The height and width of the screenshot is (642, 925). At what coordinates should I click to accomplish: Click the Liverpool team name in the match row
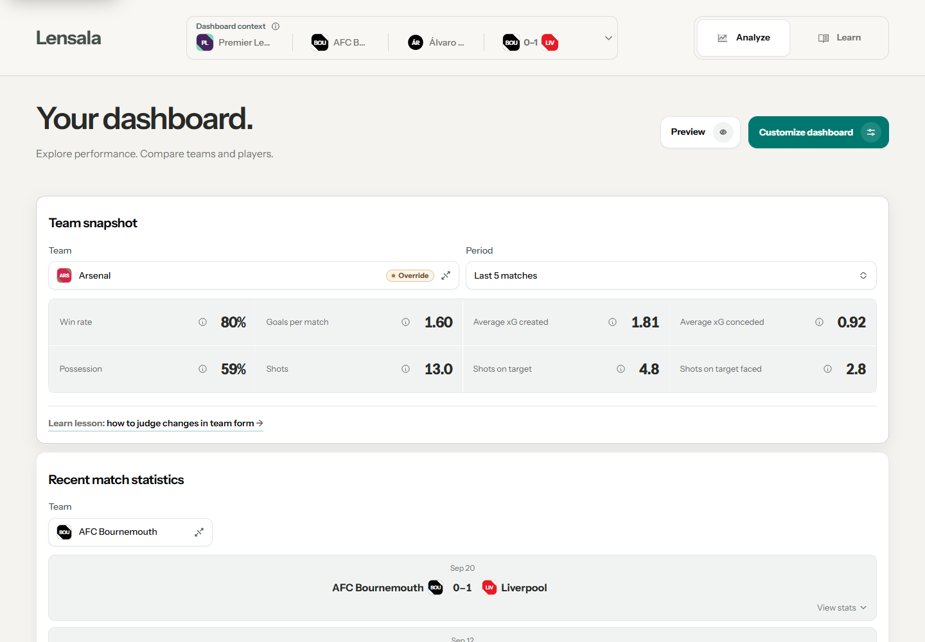point(524,587)
